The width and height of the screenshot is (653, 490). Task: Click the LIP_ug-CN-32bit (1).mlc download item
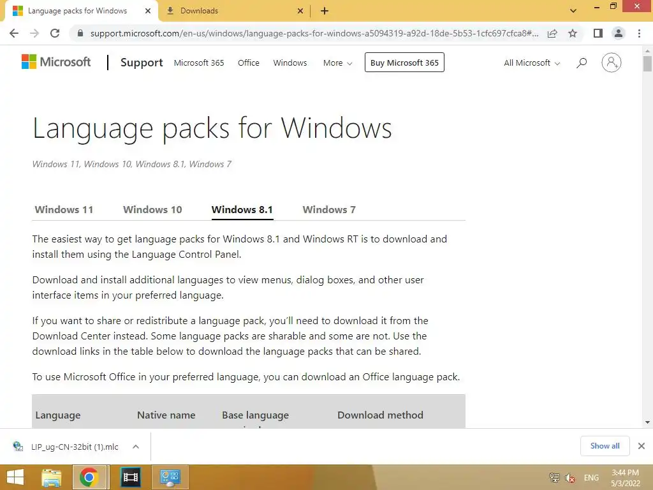75,447
